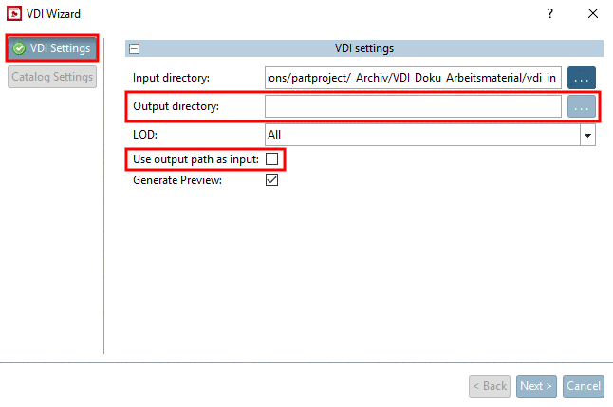Open help with the question mark
This screenshot has height=407, width=613.
tap(549, 14)
